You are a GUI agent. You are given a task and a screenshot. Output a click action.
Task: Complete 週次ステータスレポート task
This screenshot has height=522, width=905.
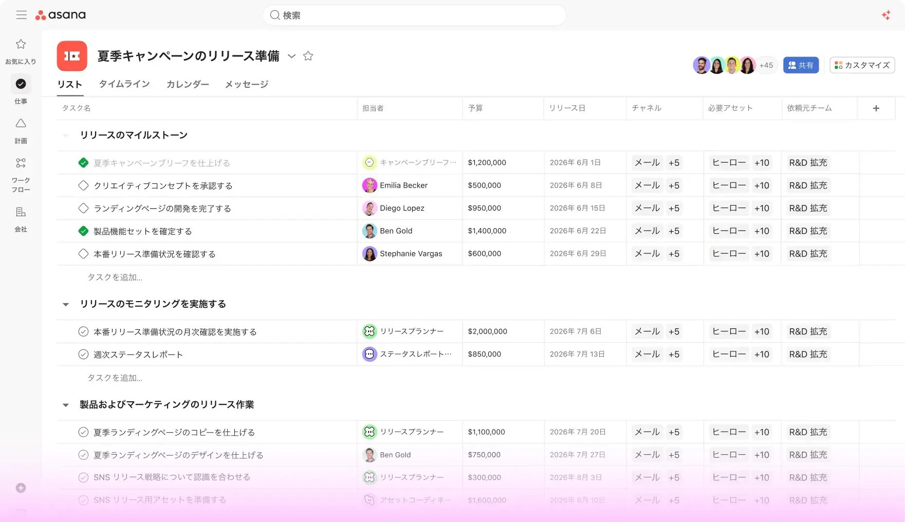coord(83,354)
